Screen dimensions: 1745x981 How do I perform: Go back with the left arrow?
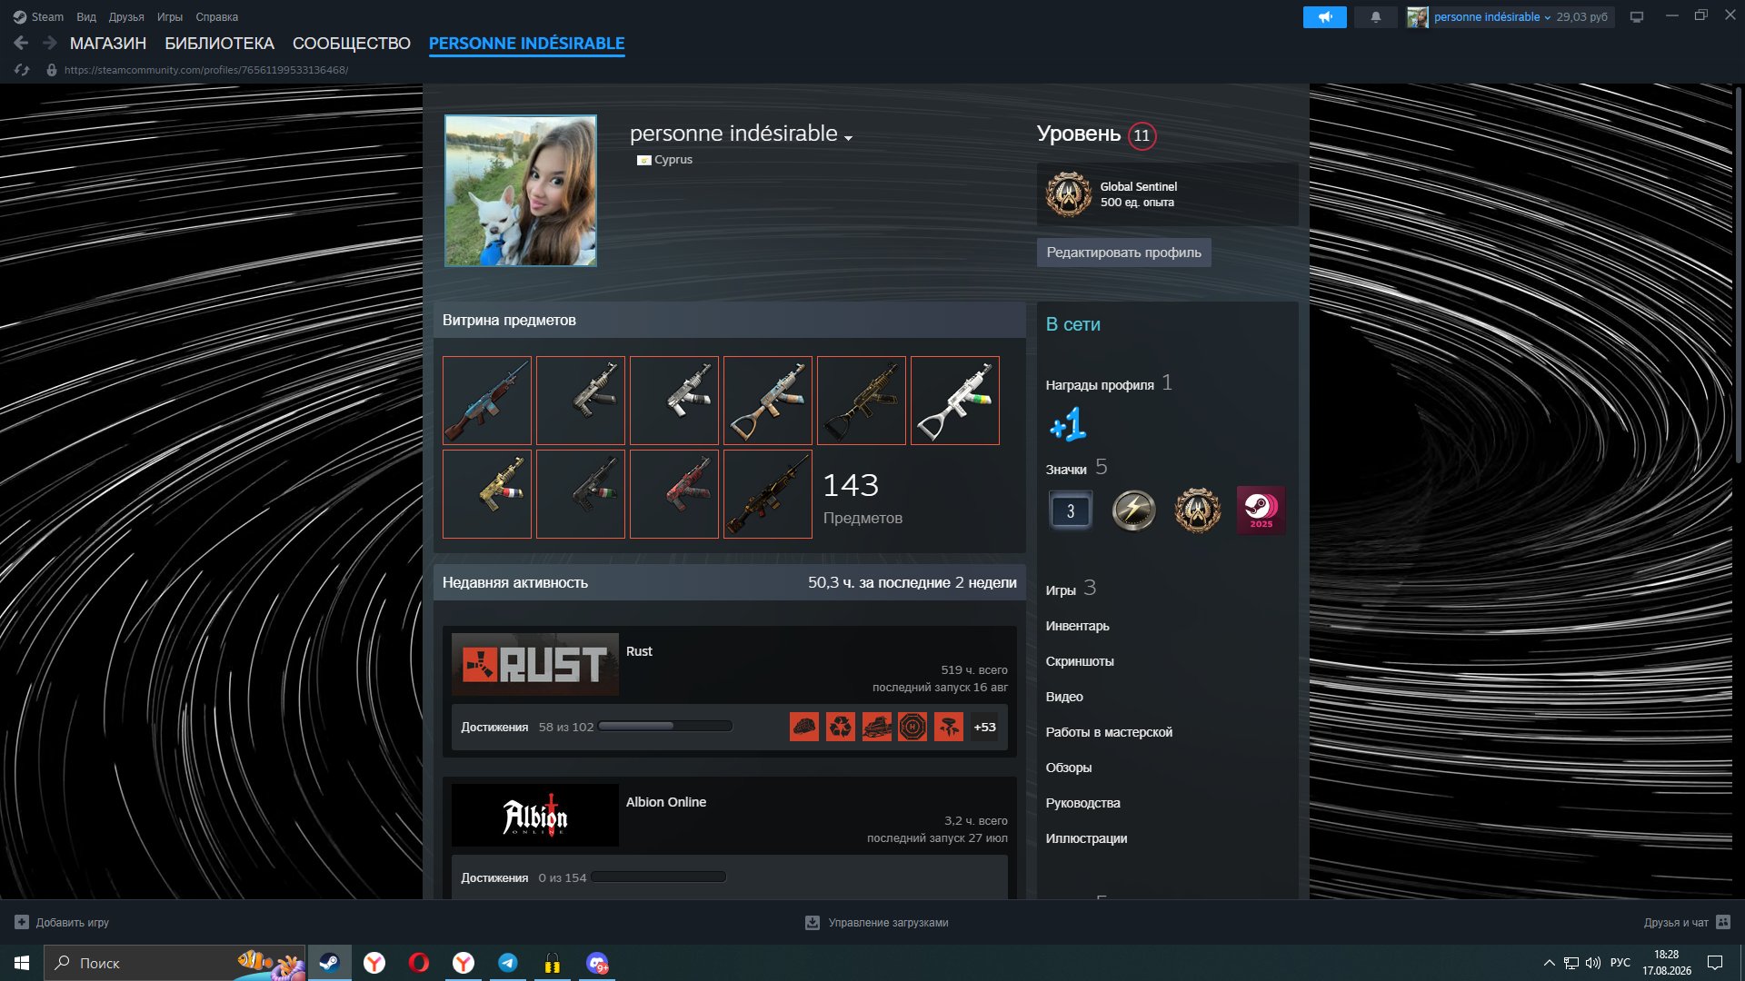(x=21, y=43)
